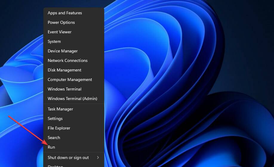Launch Event Viewer from the list
274x167 pixels.
60,32
